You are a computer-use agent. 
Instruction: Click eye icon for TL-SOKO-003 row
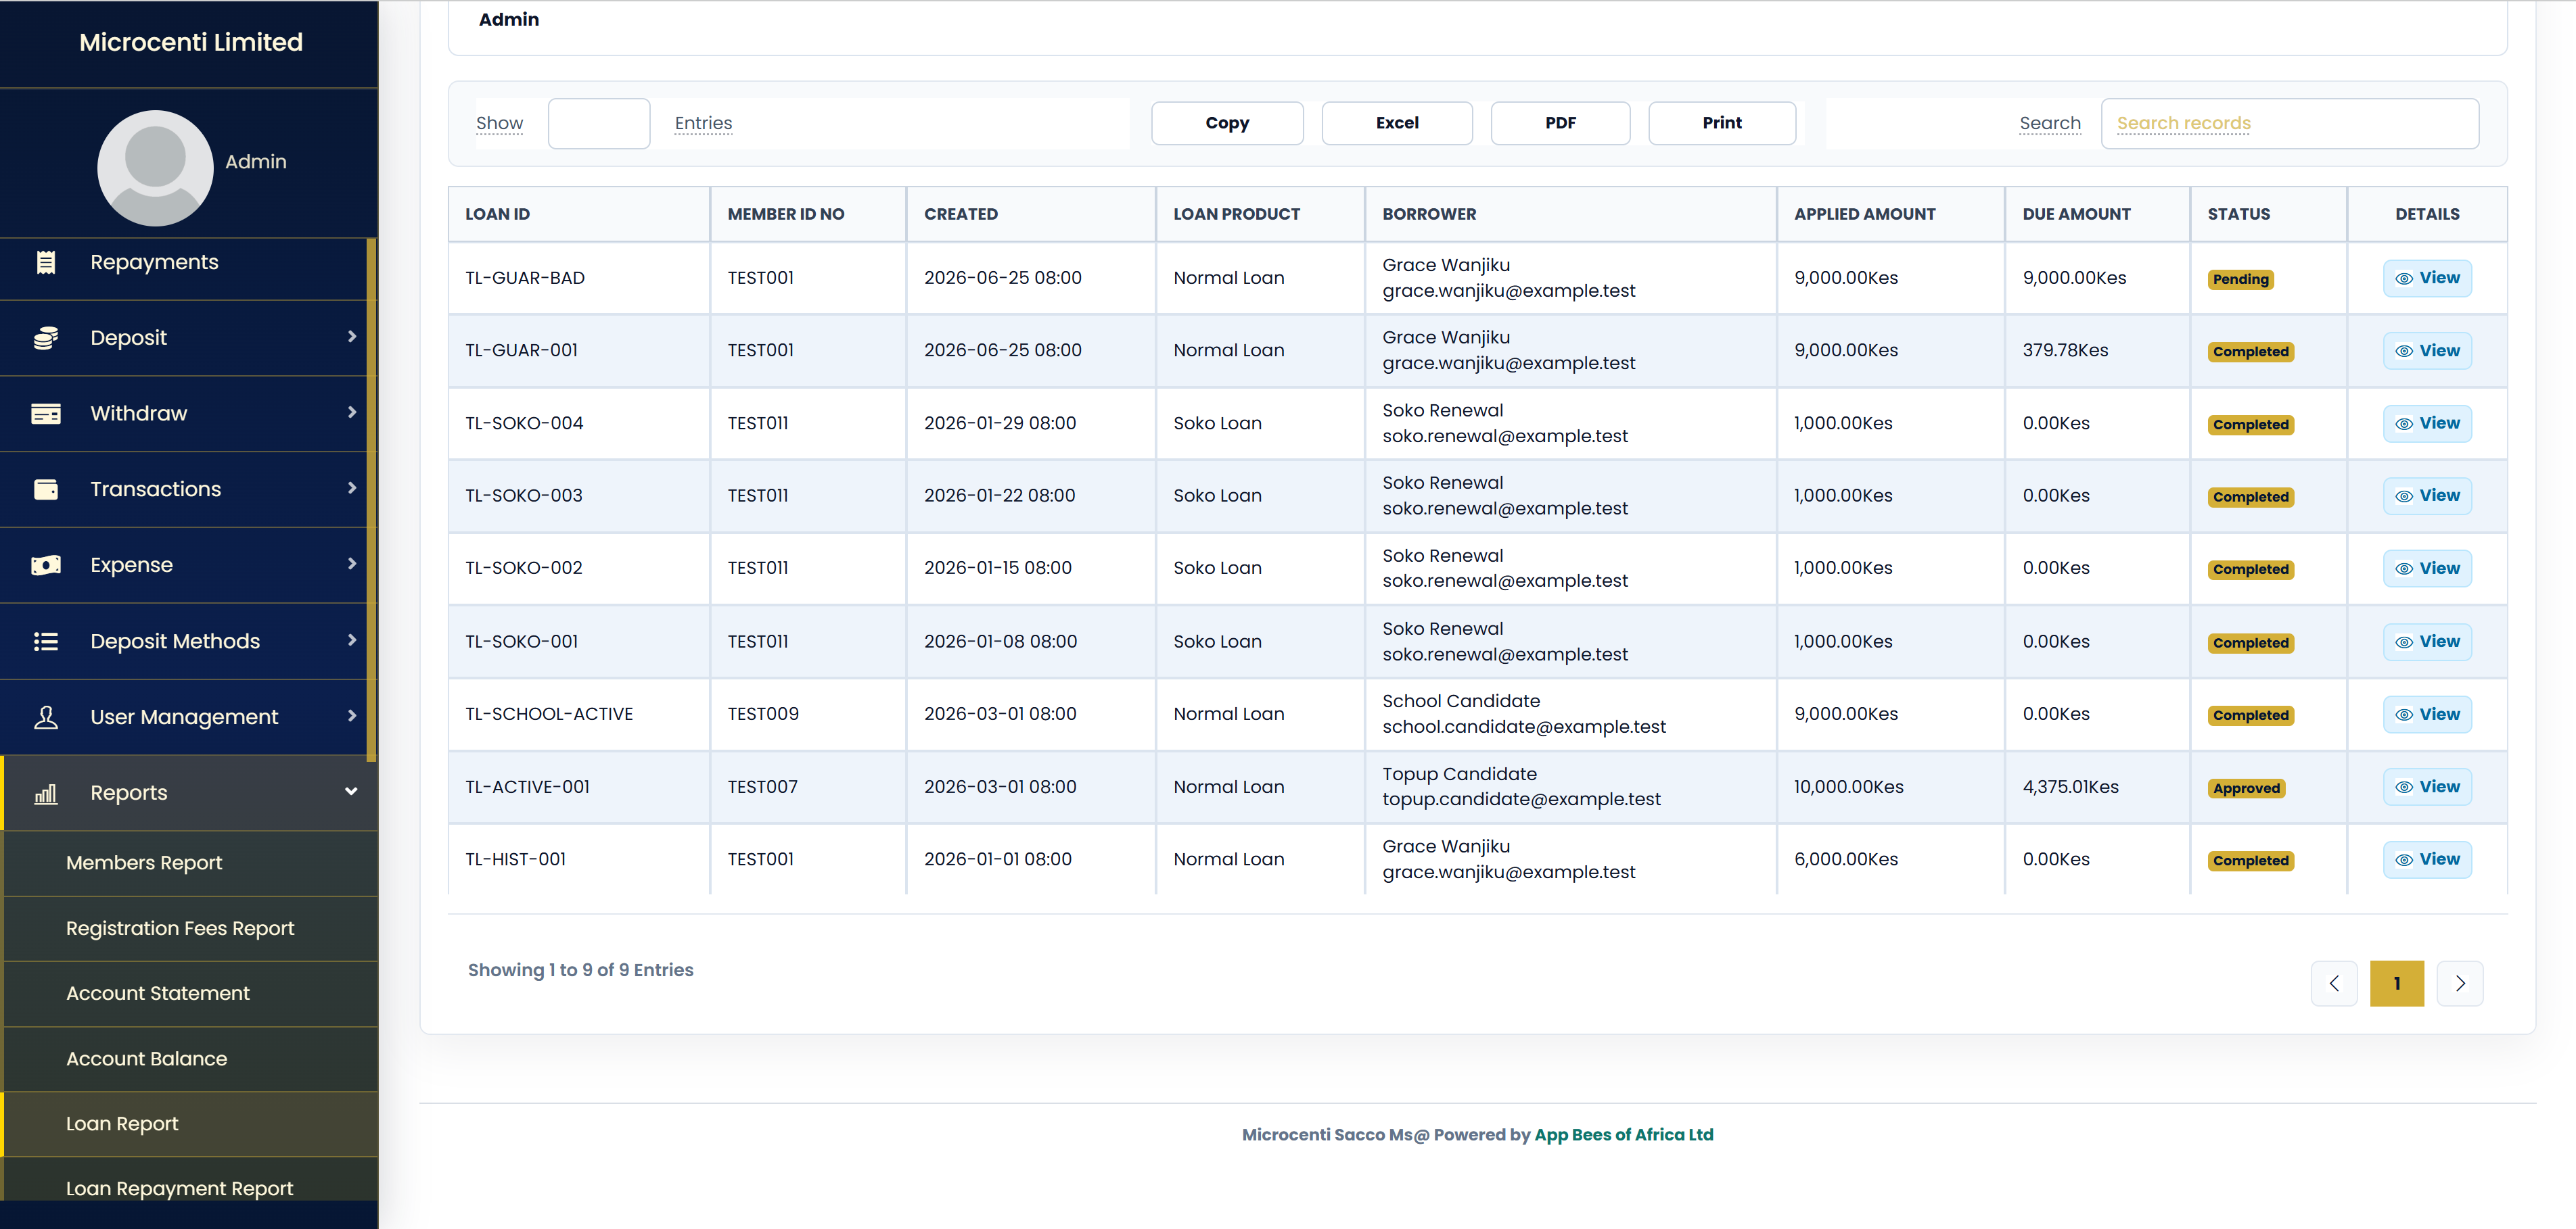[x=2404, y=497]
